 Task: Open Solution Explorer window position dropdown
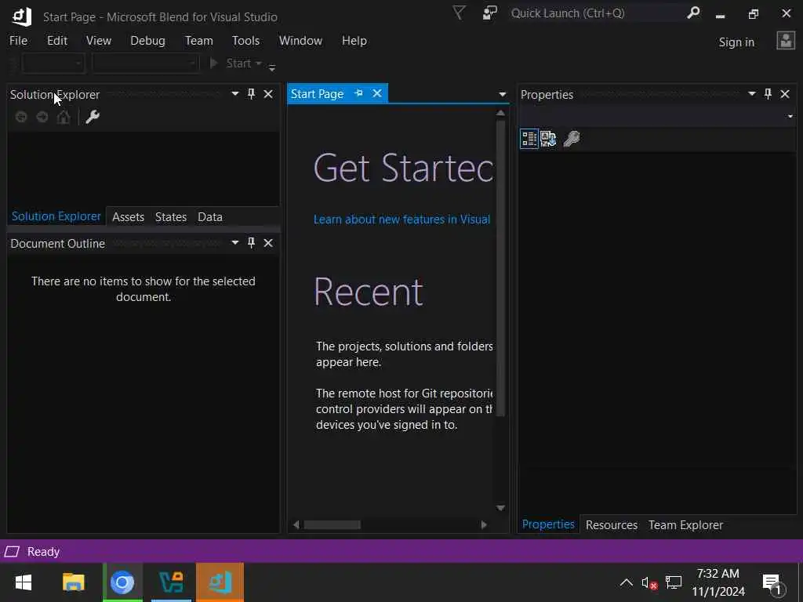[x=235, y=94]
